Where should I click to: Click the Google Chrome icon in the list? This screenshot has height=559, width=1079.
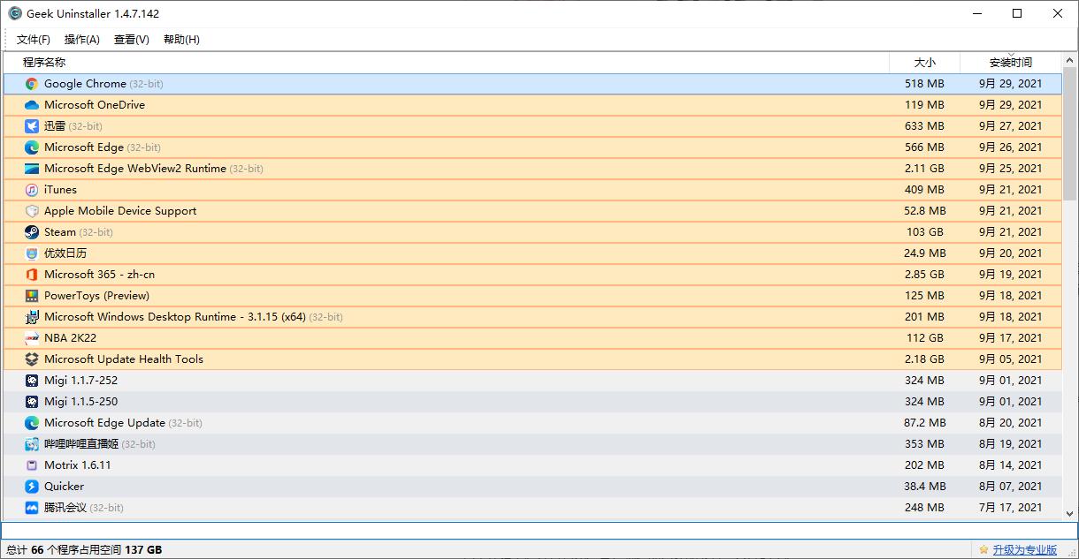32,84
